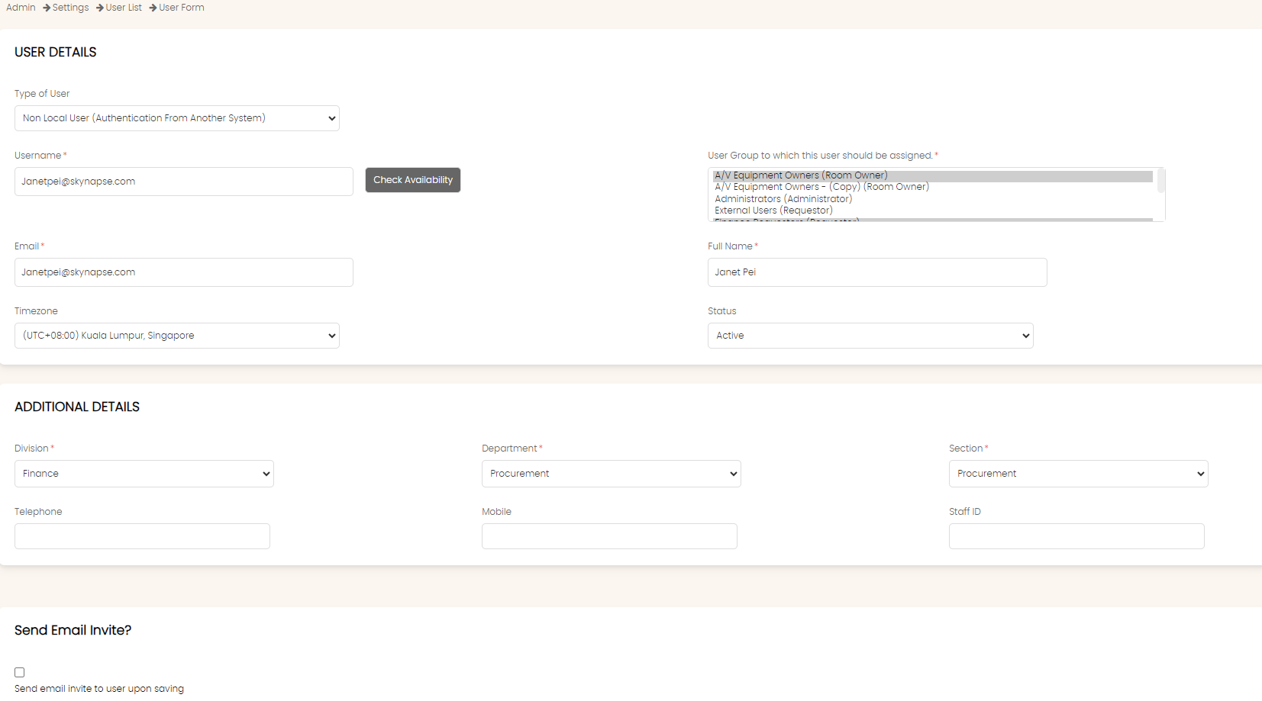Viewport: 1262px width, 701px height.
Task: Open the Department dropdown
Action: click(612, 474)
